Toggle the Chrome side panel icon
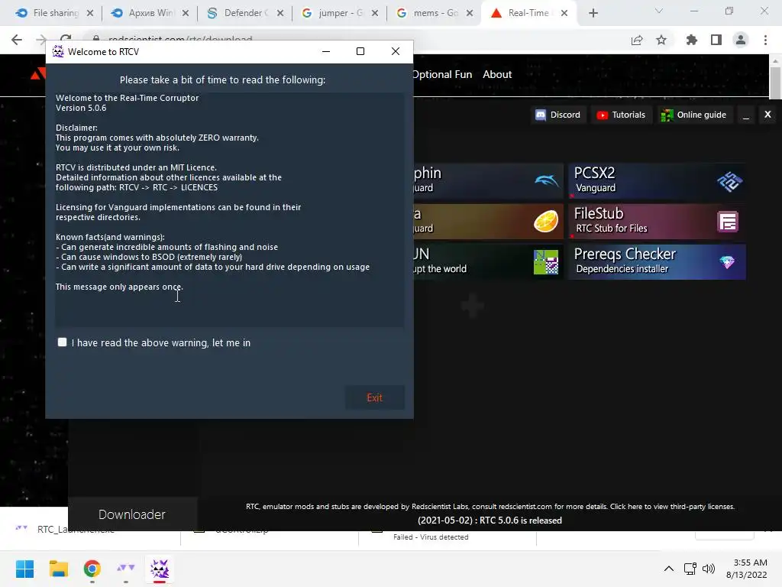This screenshot has height=587, width=782. point(716,40)
